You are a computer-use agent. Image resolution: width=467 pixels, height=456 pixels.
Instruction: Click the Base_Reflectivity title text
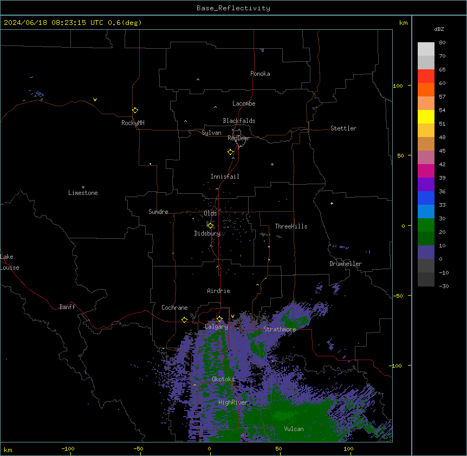[233, 8]
